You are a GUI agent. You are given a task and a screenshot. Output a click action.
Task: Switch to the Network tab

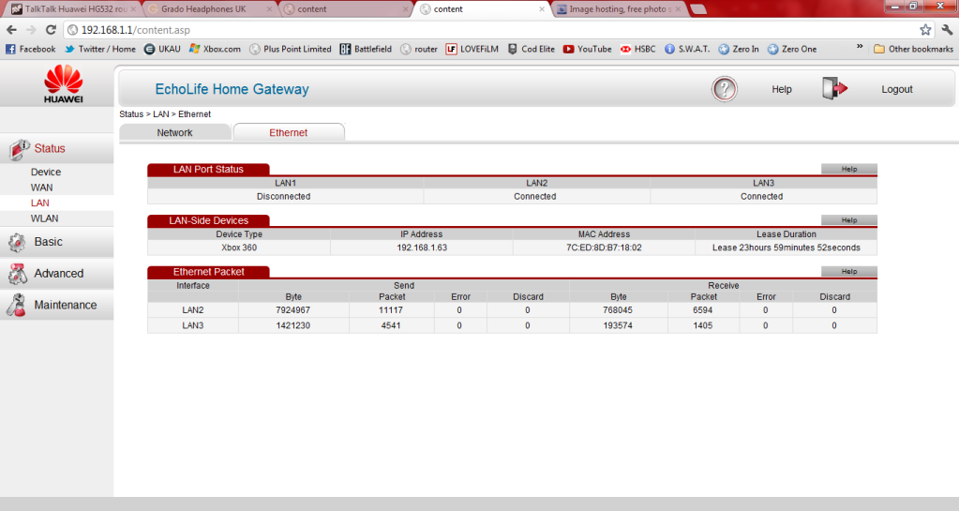175,132
